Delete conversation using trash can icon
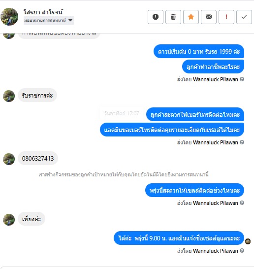Viewport: 254px width, 269px height. click(x=173, y=17)
